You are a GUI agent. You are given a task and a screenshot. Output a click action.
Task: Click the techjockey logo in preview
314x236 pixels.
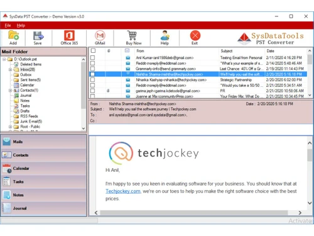153,153
